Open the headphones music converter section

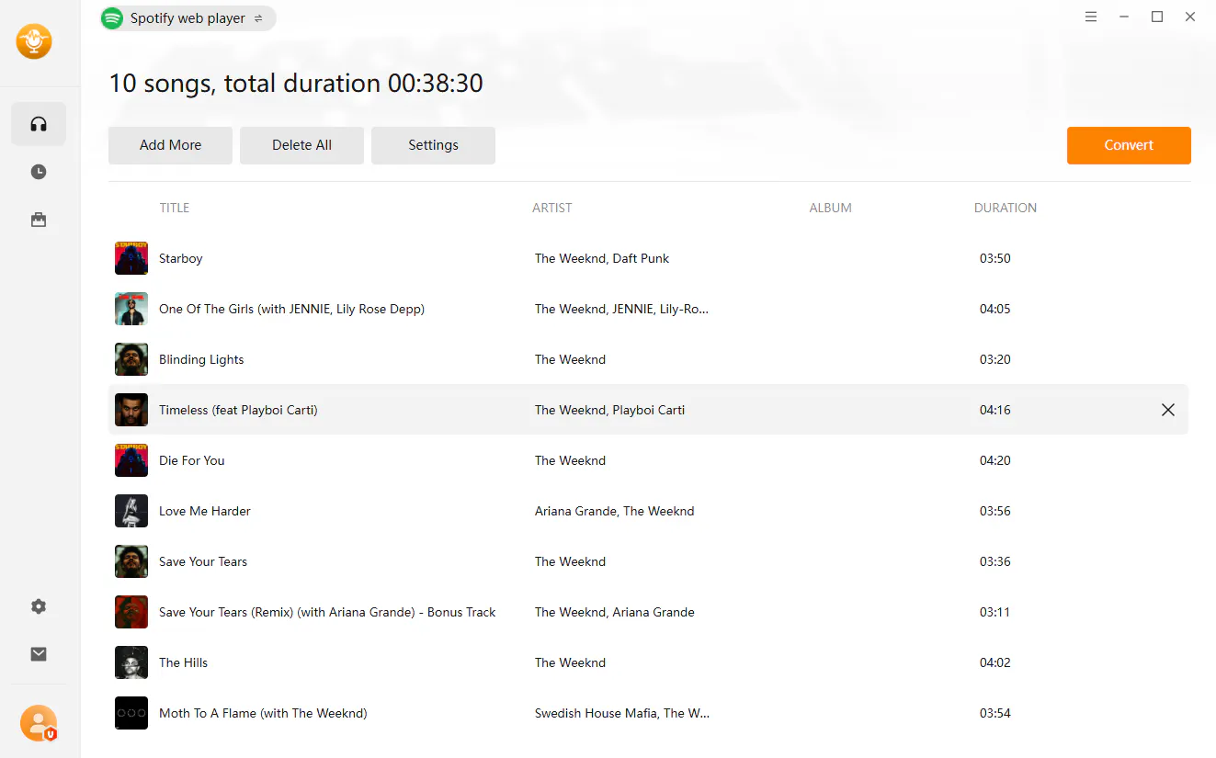click(39, 124)
